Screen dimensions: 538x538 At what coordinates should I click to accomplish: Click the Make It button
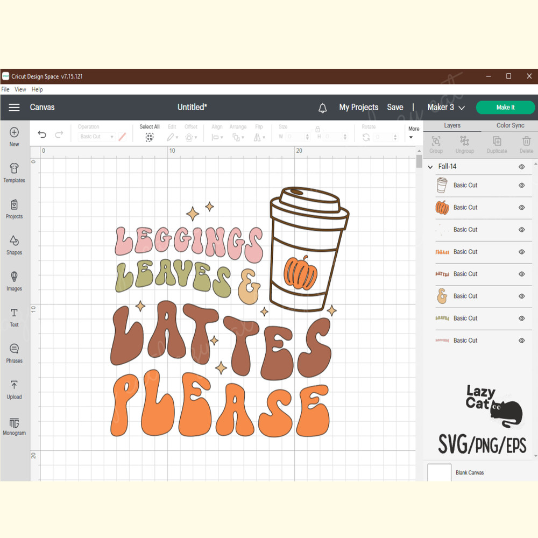point(505,108)
